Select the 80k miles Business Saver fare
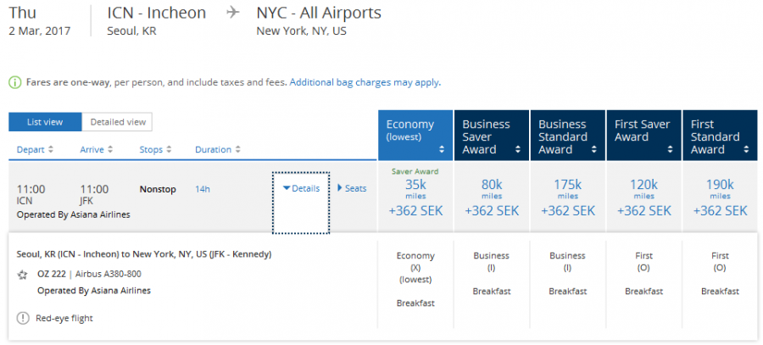 pos(491,197)
